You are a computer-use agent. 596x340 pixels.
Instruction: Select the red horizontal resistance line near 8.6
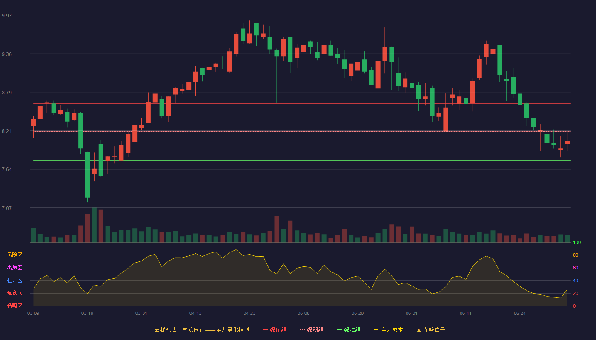click(302, 103)
